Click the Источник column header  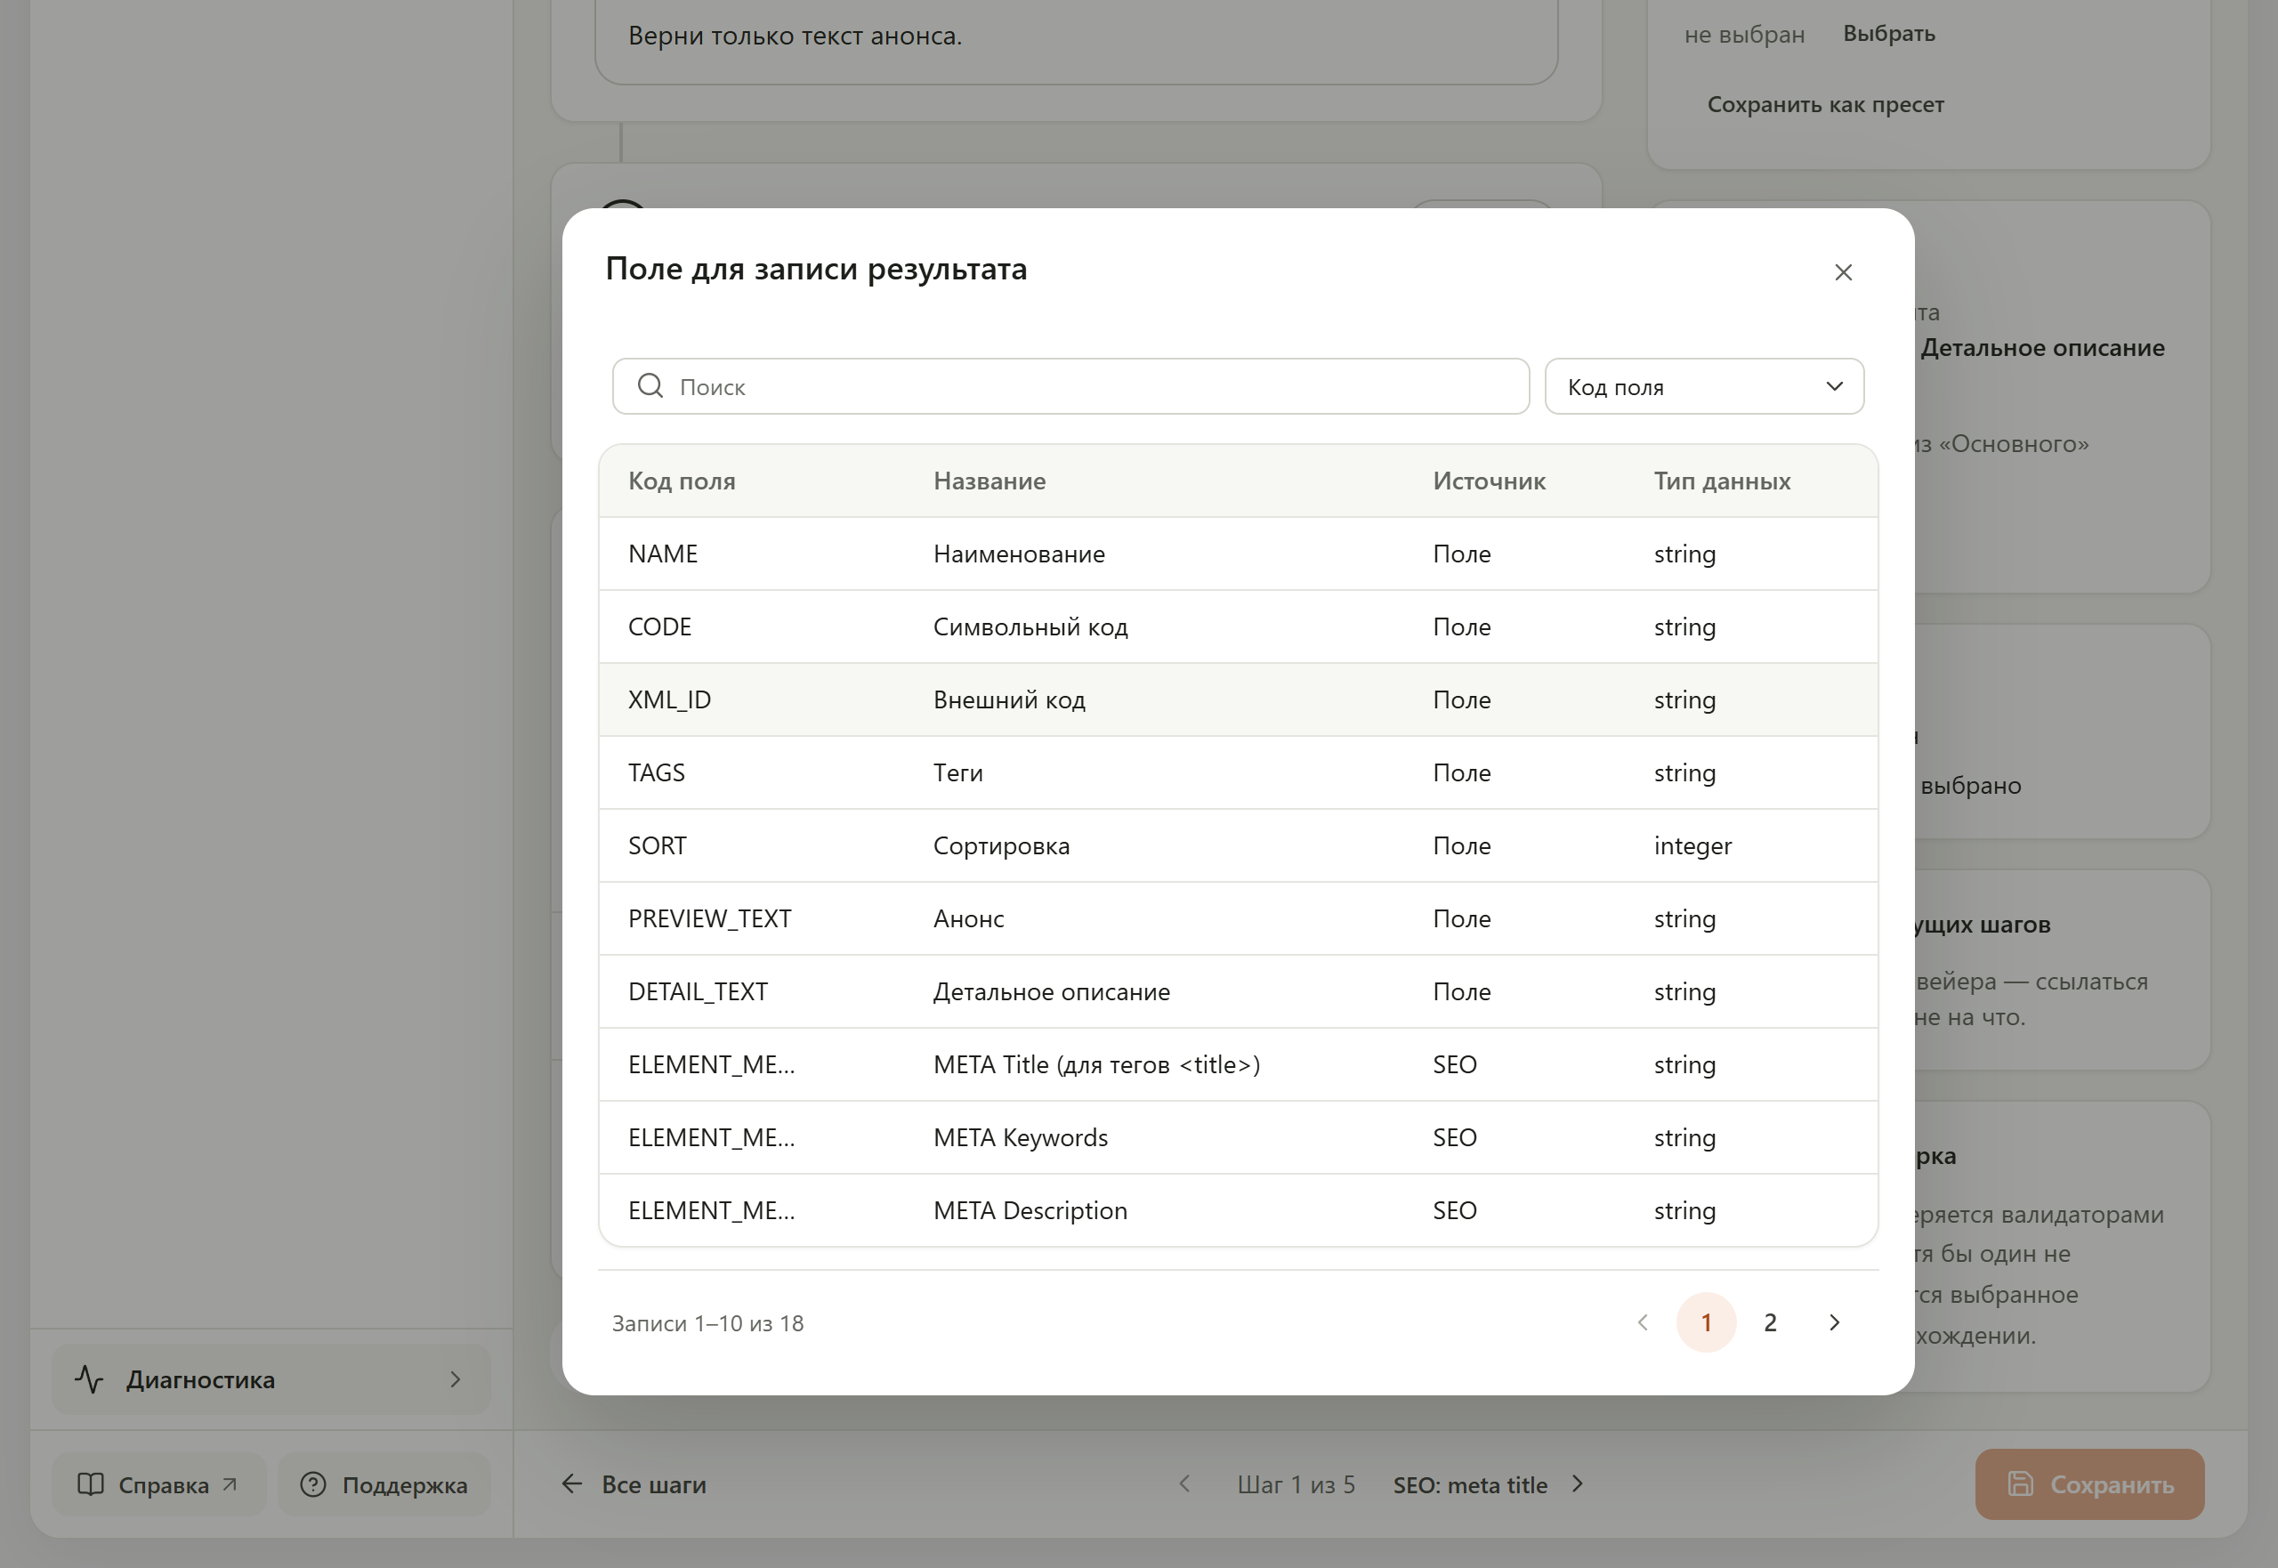click(x=1488, y=481)
